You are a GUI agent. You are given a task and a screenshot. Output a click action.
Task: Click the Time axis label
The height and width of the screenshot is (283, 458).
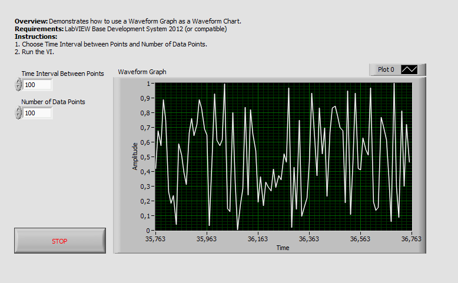tap(283, 248)
